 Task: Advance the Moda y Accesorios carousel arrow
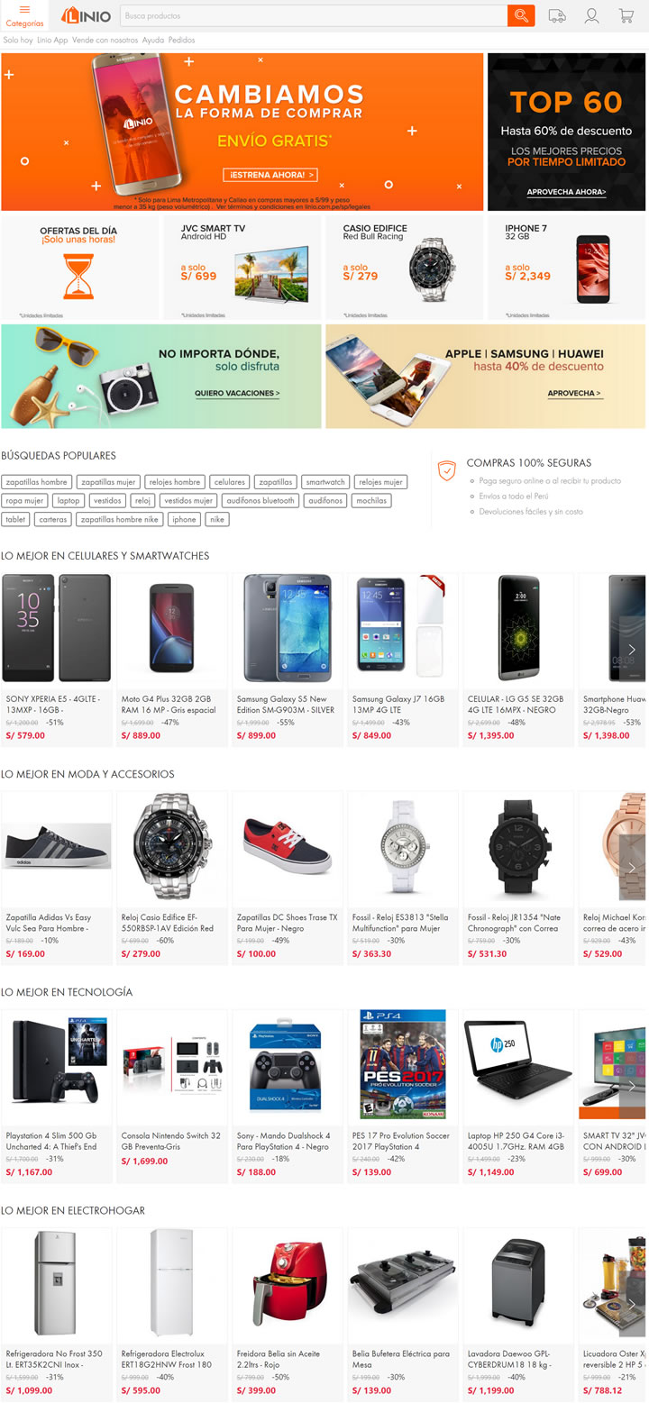[x=632, y=868]
